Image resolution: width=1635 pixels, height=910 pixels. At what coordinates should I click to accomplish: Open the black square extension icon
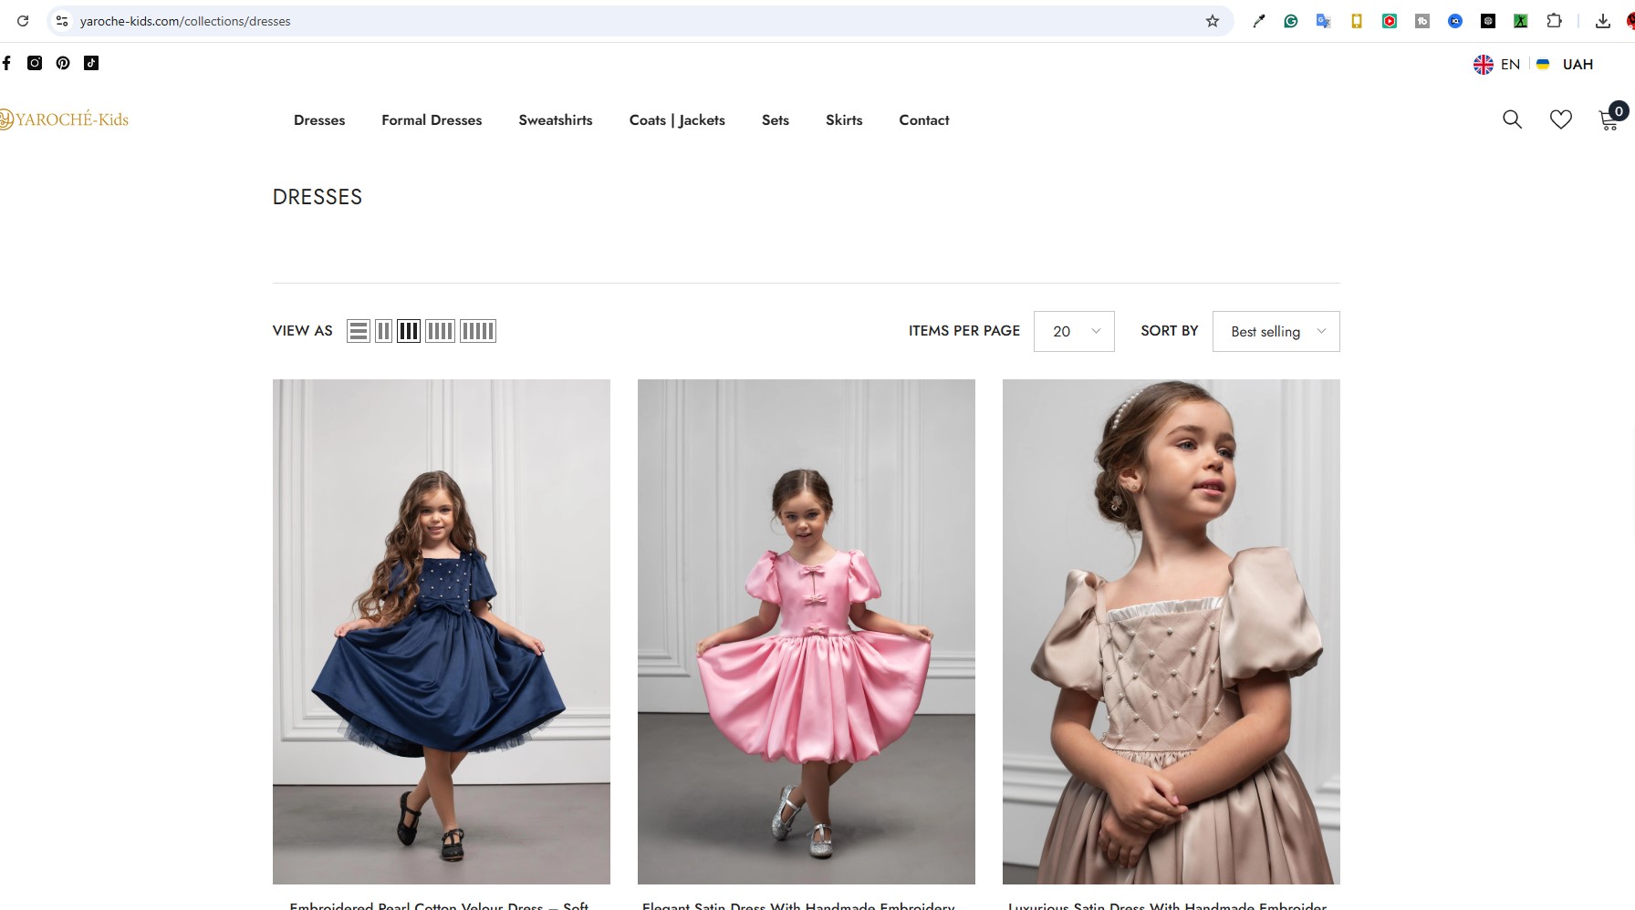pos(1488,21)
